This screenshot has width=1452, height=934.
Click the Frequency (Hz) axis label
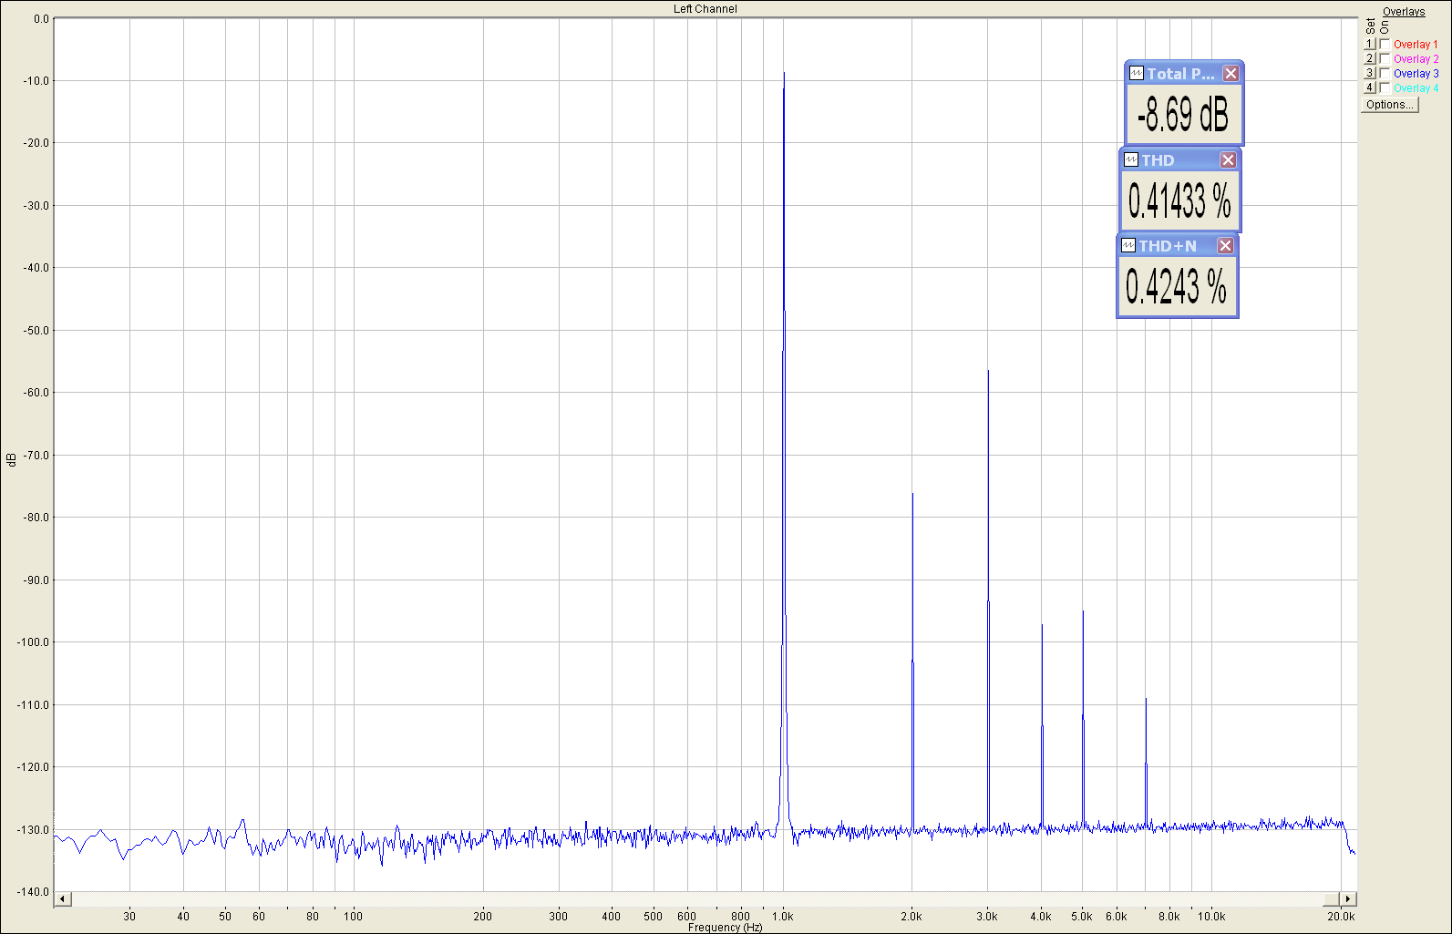(x=725, y=928)
